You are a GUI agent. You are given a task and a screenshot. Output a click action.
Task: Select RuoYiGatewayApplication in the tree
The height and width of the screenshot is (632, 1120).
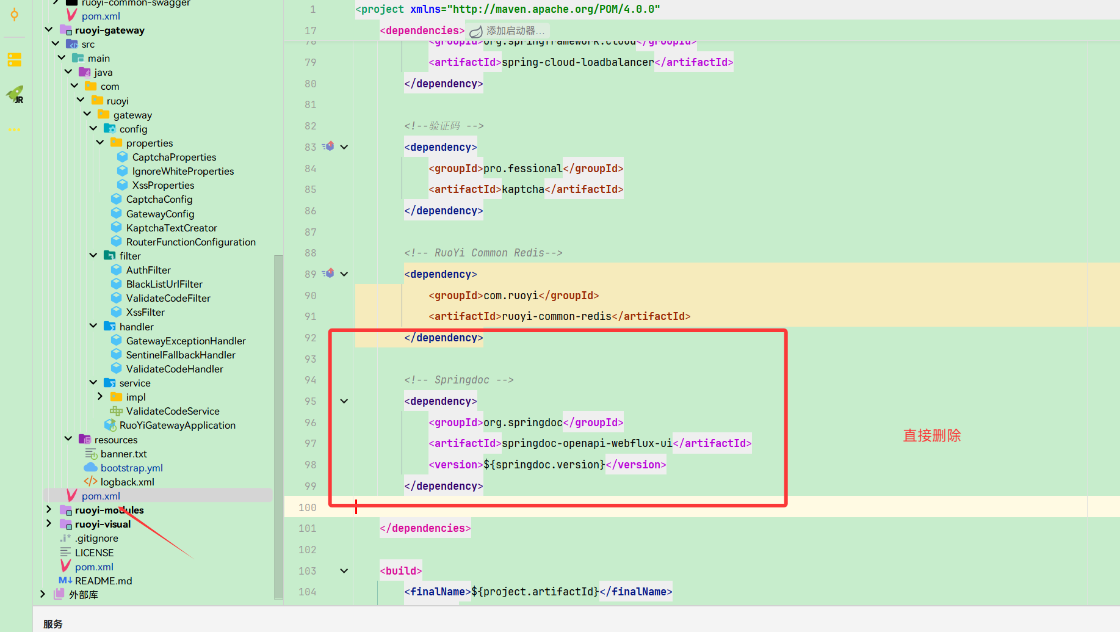coord(177,425)
